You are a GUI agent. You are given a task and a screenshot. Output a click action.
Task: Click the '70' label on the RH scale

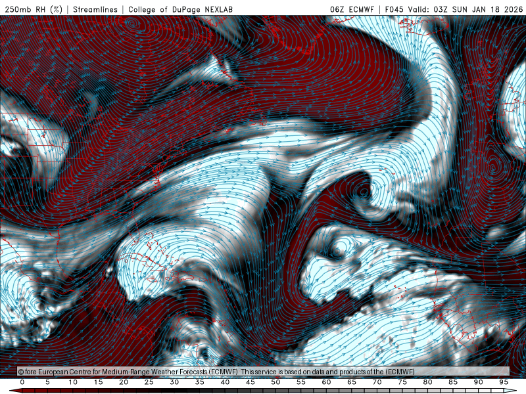tap(377, 382)
